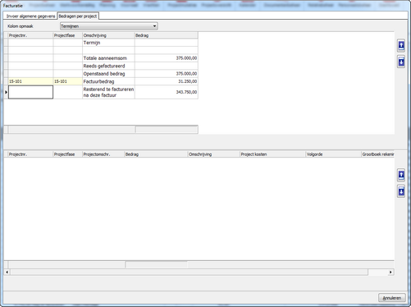Open the Kolom opmaak Termijnen dropdown
The image size is (411, 307).
pos(109,26)
